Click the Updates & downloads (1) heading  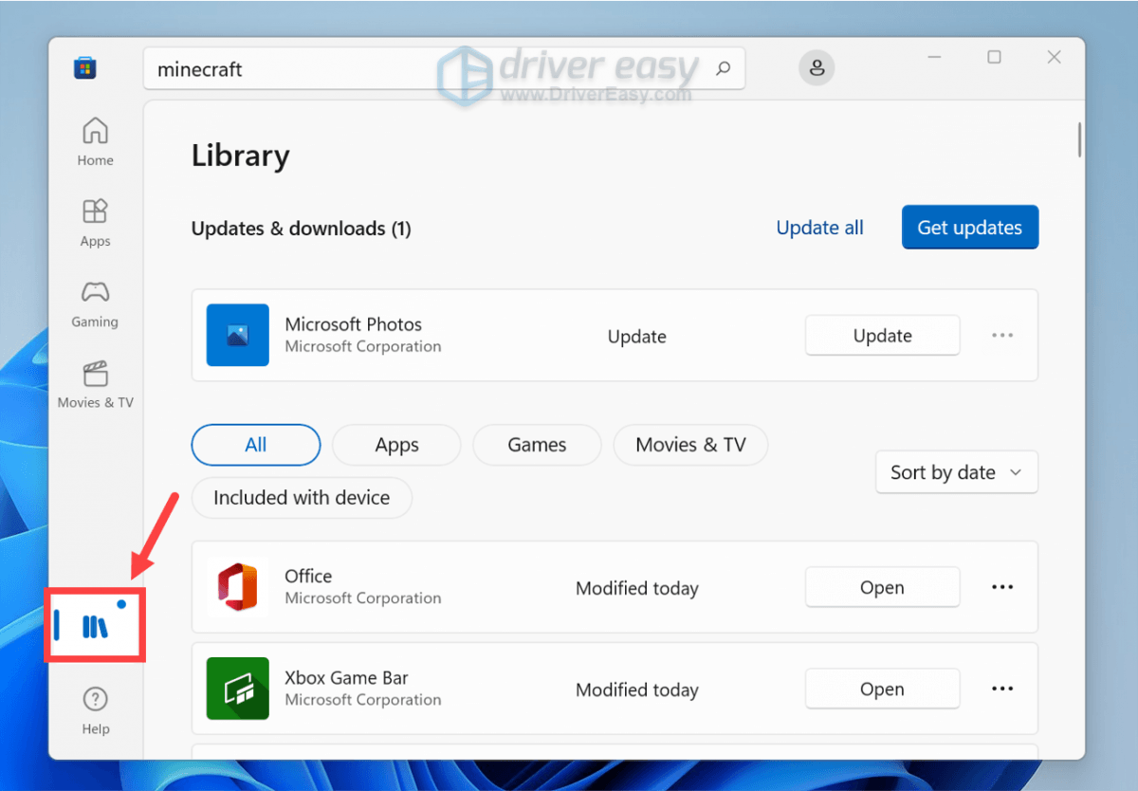302,229
